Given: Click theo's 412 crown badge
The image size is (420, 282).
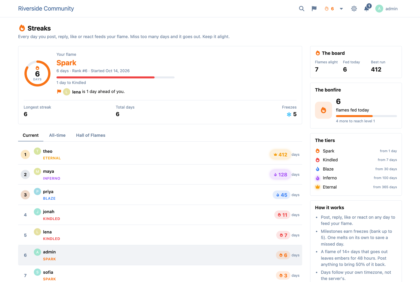Looking at the screenshot, I should tap(280, 155).
